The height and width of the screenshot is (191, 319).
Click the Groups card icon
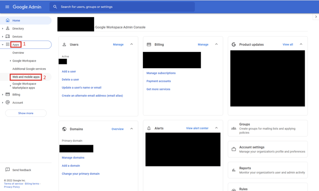[234, 128]
